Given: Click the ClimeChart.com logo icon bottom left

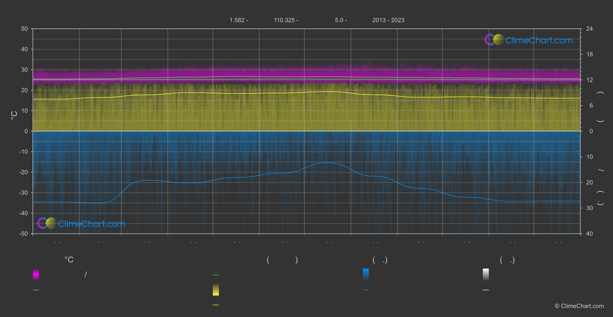Looking at the screenshot, I should (47, 223).
